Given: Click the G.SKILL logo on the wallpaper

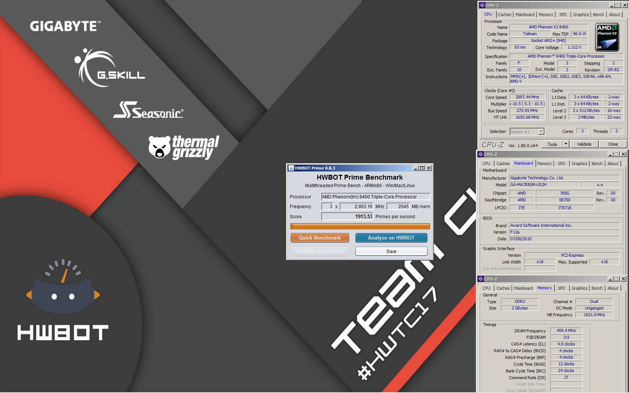Looking at the screenshot, I should coord(110,68).
